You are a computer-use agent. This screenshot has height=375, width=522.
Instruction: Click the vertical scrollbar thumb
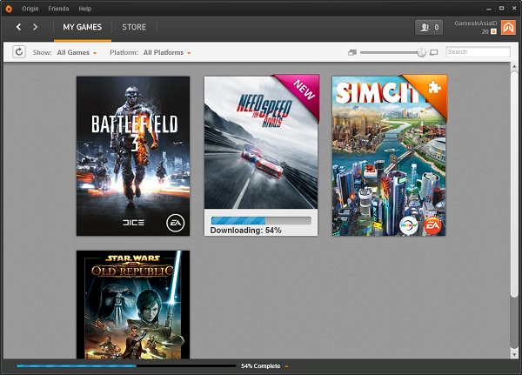coord(514,184)
